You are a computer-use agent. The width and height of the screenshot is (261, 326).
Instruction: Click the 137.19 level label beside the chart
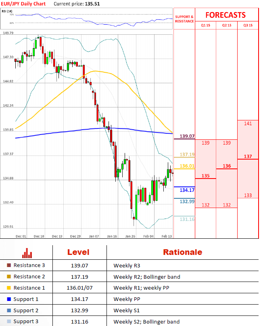click(x=187, y=154)
